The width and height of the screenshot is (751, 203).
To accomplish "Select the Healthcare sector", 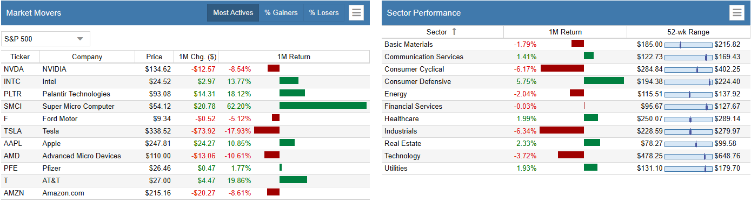I will pos(402,118).
